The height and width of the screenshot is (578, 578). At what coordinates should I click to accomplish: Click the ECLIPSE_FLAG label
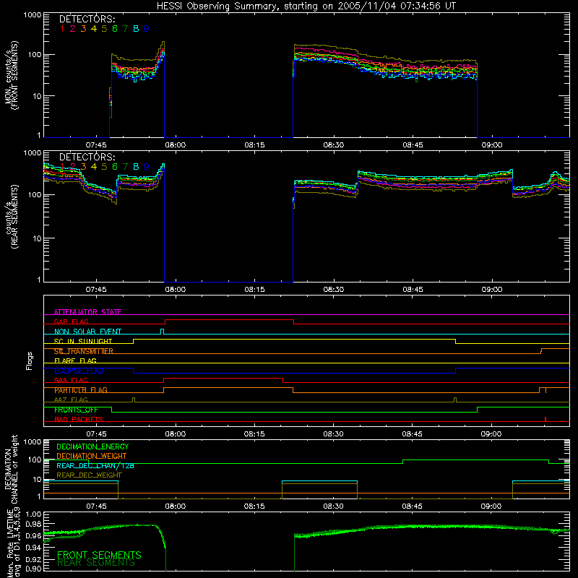79,371
